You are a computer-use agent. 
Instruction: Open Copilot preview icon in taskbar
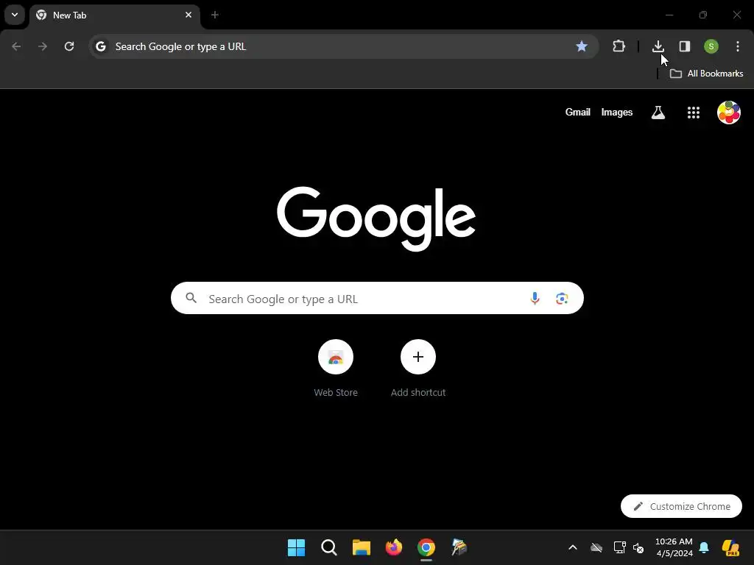(x=731, y=547)
